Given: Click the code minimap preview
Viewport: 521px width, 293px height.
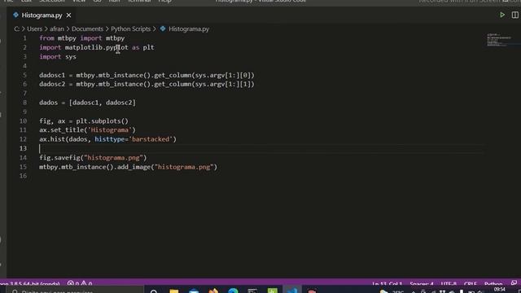Looking at the screenshot, I should [x=499, y=40].
